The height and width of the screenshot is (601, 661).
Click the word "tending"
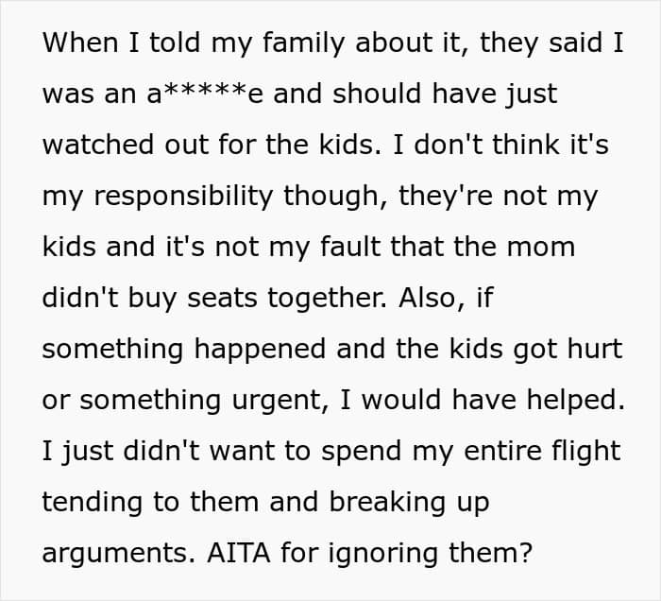pos(93,504)
